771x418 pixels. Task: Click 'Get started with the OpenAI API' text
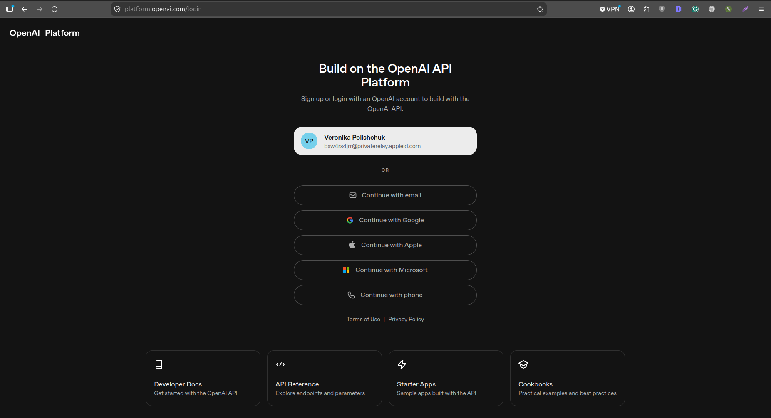click(x=196, y=393)
